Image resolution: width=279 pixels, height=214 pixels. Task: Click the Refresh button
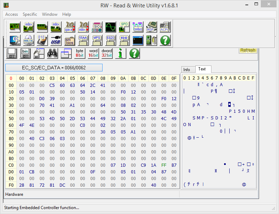click(x=248, y=50)
